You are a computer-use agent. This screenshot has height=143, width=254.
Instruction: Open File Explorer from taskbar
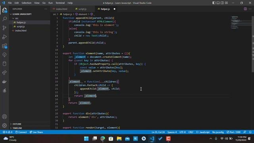(119, 139)
